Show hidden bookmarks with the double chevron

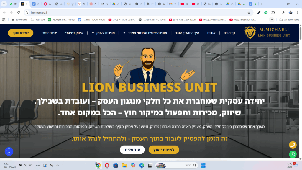[272, 20]
